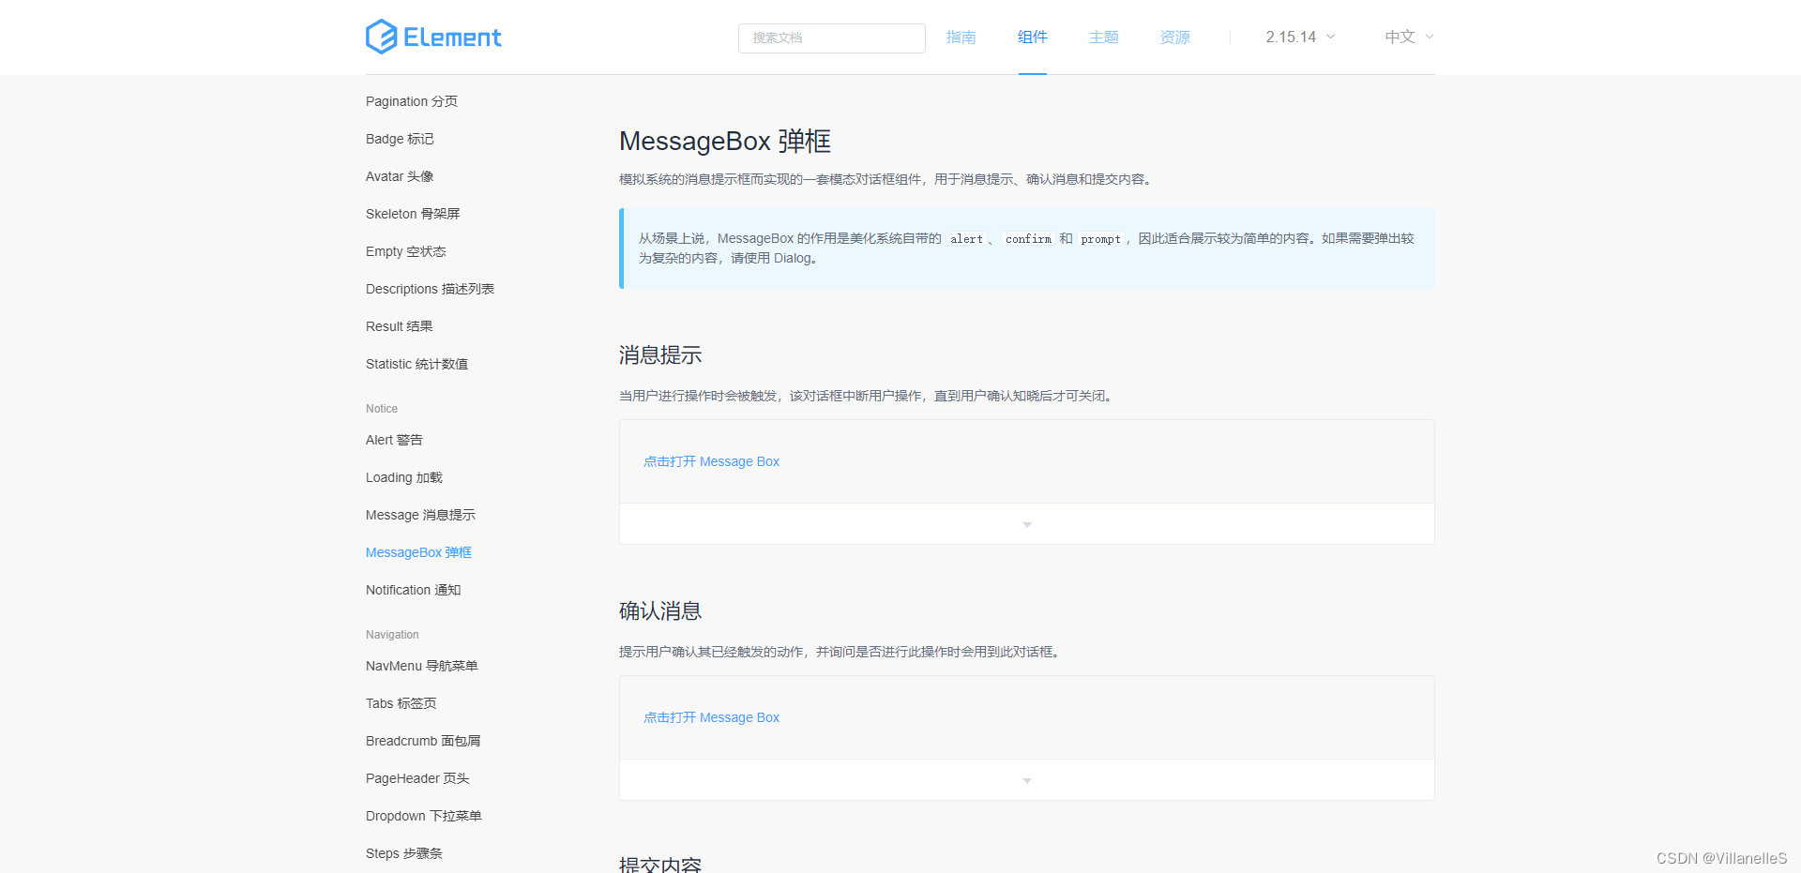Open the 2.15.14 version dropdown
Image resolution: width=1801 pixels, height=873 pixels.
[x=1300, y=37]
